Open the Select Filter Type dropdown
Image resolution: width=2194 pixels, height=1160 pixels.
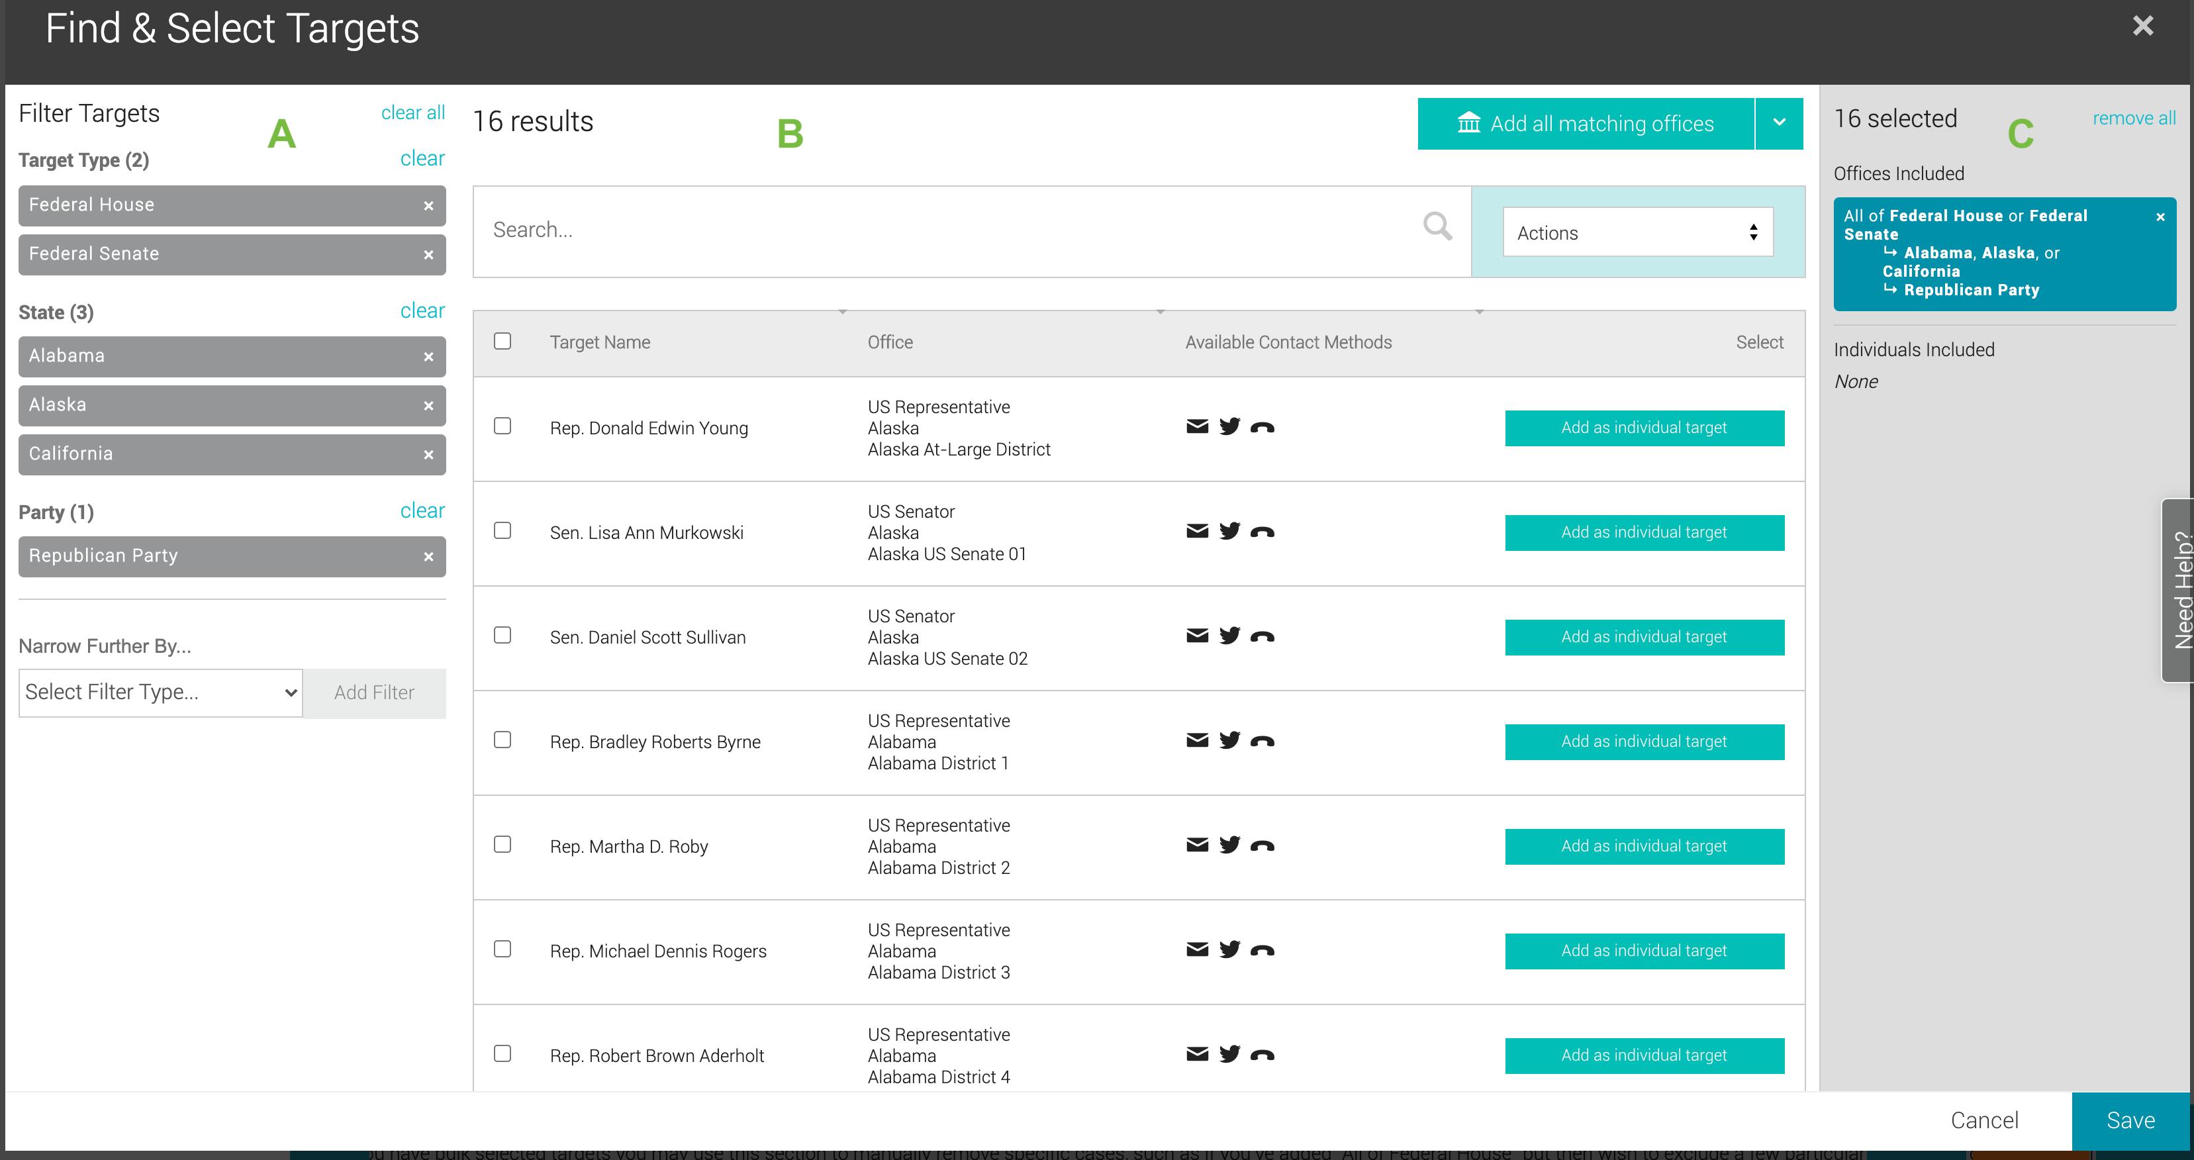[160, 693]
